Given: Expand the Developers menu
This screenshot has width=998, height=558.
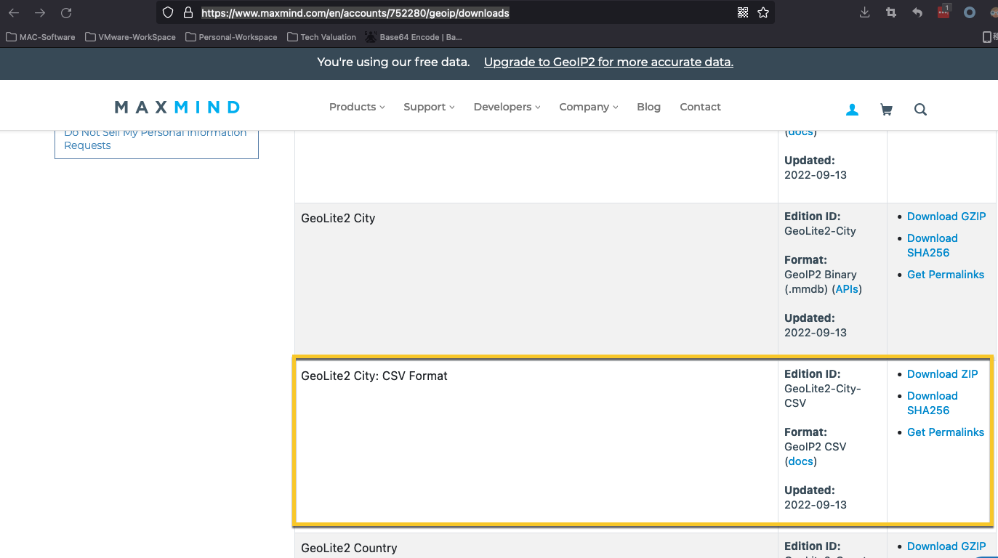Looking at the screenshot, I should coord(507,107).
